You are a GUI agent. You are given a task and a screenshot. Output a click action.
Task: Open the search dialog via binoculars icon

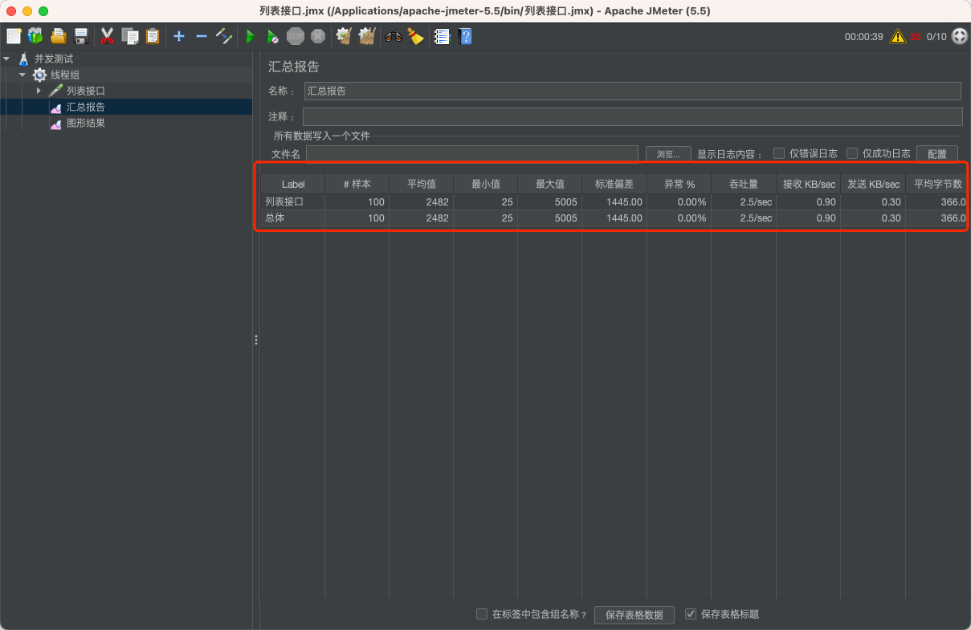pos(393,36)
